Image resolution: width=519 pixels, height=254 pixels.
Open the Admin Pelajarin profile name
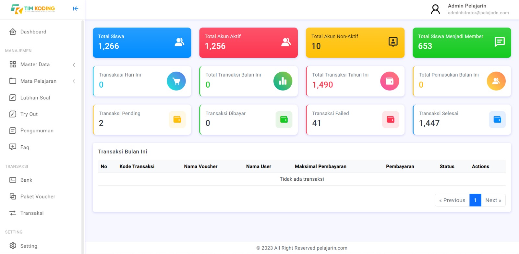pos(467,6)
